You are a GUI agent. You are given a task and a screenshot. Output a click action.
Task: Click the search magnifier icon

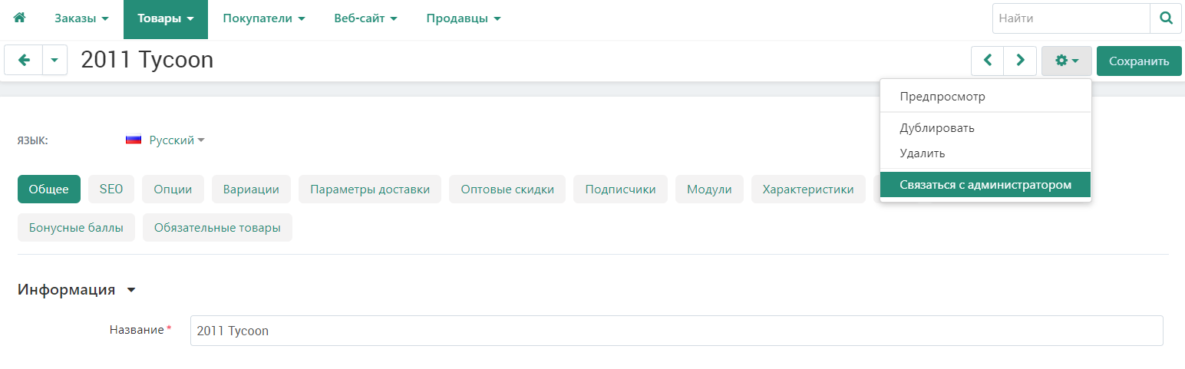pos(1166,18)
